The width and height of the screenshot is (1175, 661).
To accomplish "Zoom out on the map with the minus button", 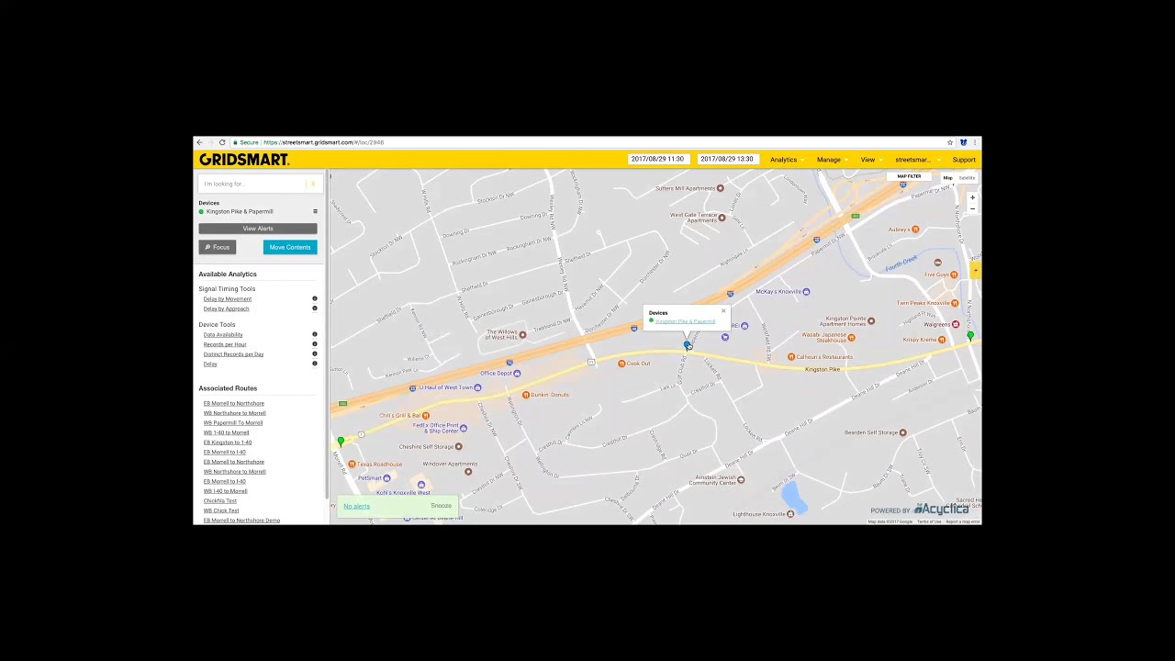I will click(x=972, y=208).
